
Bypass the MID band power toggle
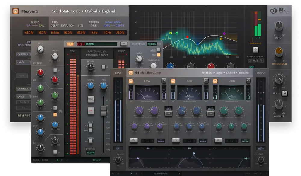[x=173, y=81]
